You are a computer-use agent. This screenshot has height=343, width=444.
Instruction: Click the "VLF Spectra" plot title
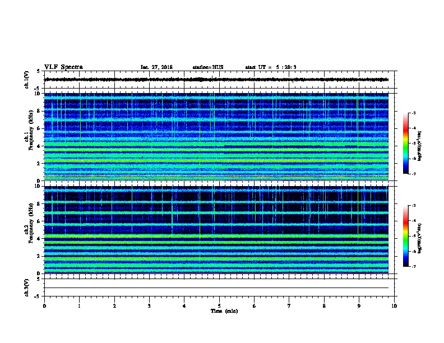point(63,67)
